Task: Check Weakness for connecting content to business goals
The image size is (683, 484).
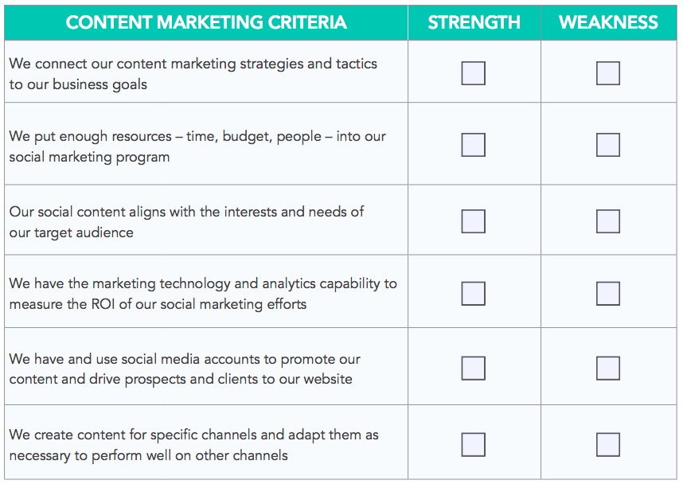Action: coord(607,72)
